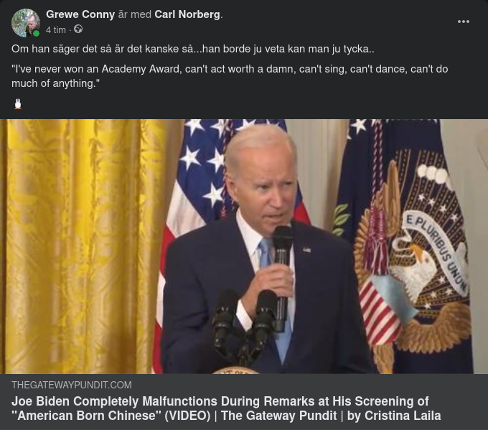This screenshot has height=430, width=488.
Task: Click the public globe privacy icon
Action: (78, 29)
